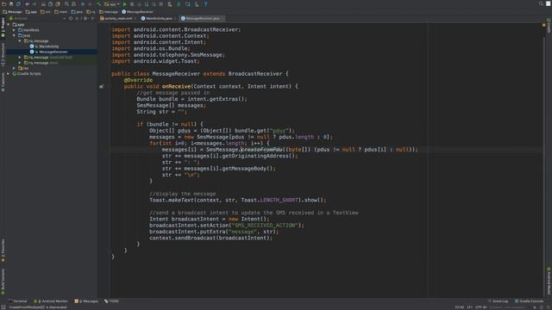Open the Project tool window side tab
The width and height of the screenshot is (552, 310).
coord(3,28)
